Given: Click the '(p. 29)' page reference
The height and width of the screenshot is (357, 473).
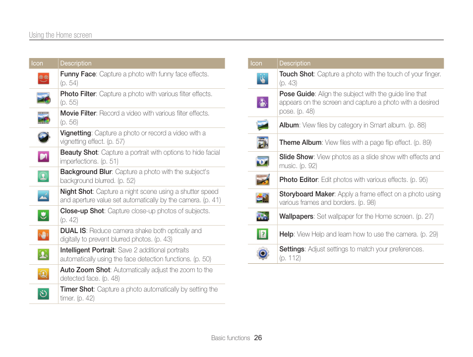Looking at the screenshot, I should click(x=429, y=234).
